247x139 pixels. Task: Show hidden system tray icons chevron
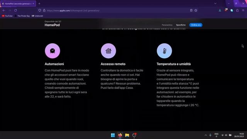206,135
